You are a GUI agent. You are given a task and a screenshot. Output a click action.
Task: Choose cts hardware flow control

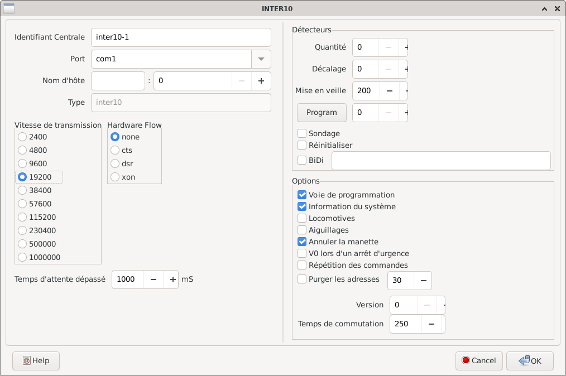coord(115,150)
